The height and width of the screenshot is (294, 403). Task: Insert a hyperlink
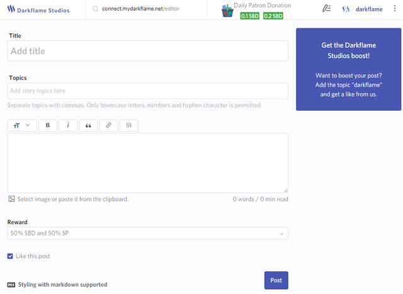[108, 125]
